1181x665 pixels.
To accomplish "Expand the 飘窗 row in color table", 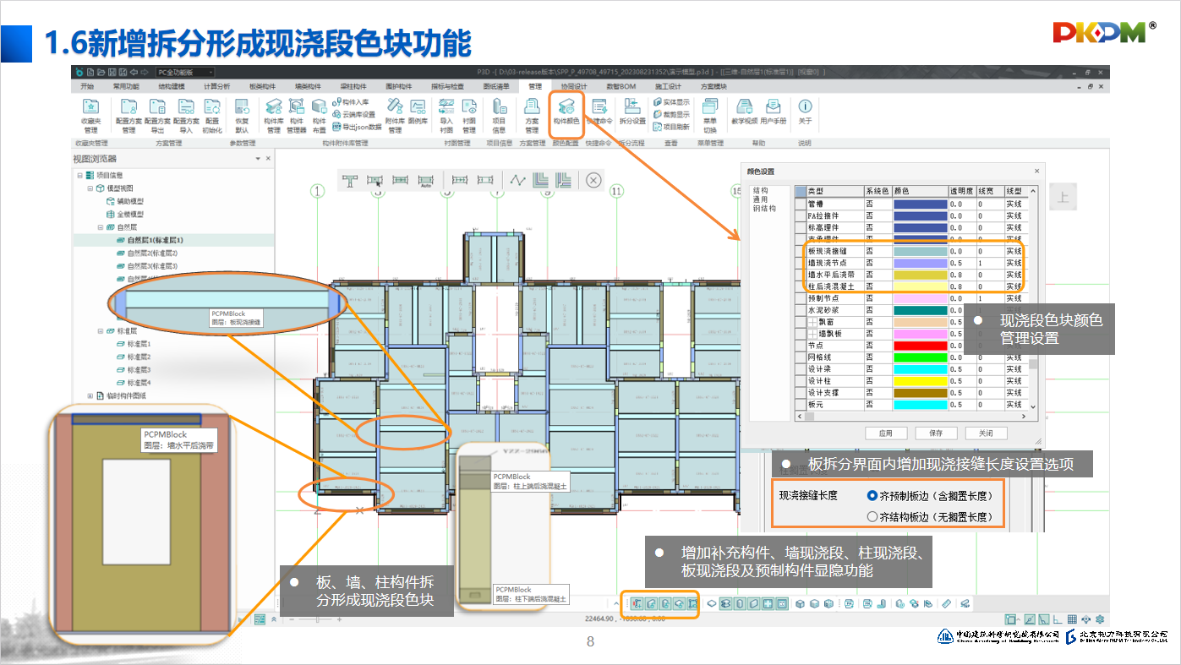I will pyautogui.click(x=812, y=322).
